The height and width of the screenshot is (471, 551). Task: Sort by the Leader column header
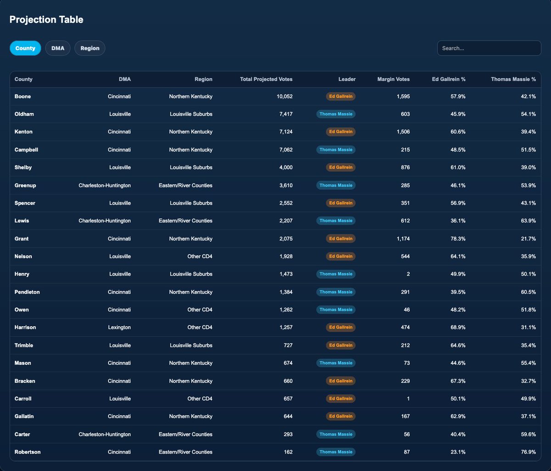pyautogui.click(x=347, y=79)
